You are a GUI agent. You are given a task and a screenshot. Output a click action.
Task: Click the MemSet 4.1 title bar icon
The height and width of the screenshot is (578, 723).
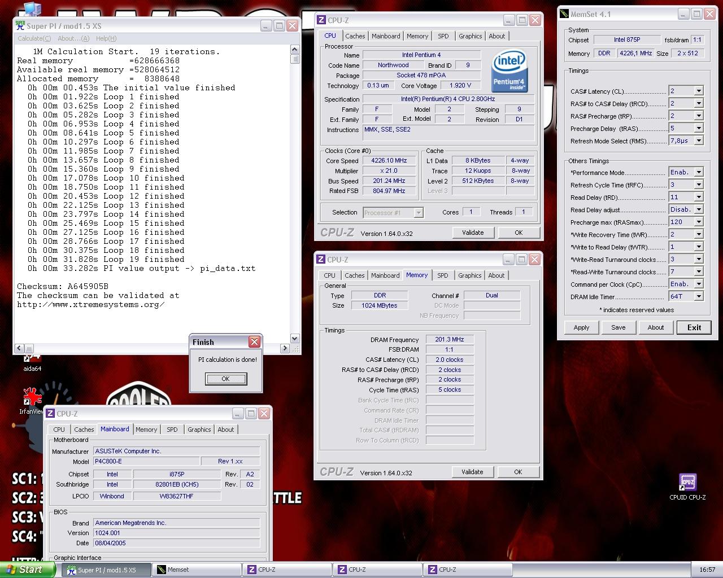click(x=564, y=14)
